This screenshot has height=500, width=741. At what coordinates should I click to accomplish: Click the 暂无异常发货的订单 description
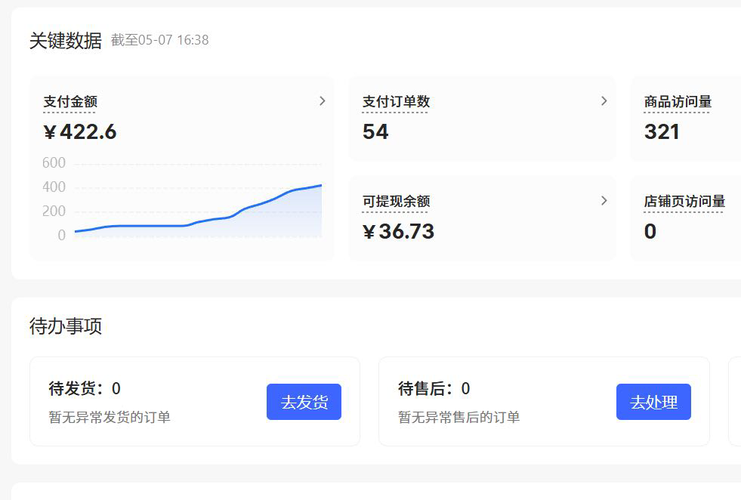[110, 418]
